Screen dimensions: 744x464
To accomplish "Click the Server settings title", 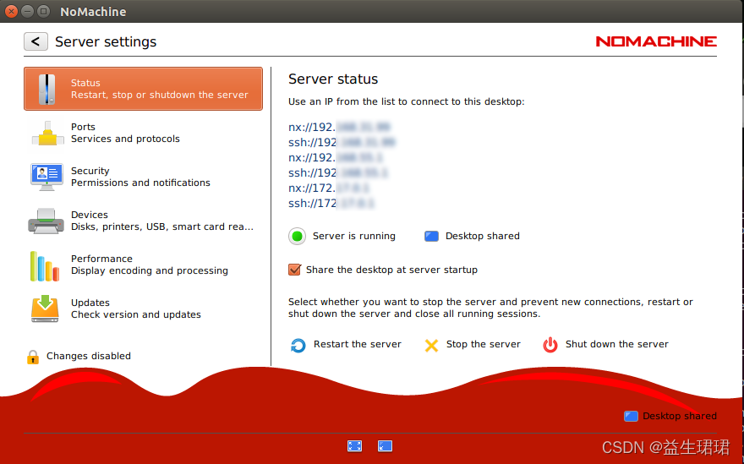I will pyautogui.click(x=106, y=41).
